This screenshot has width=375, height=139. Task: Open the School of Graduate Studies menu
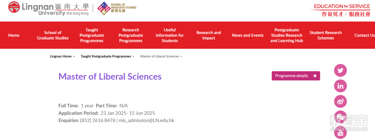(53, 35)
